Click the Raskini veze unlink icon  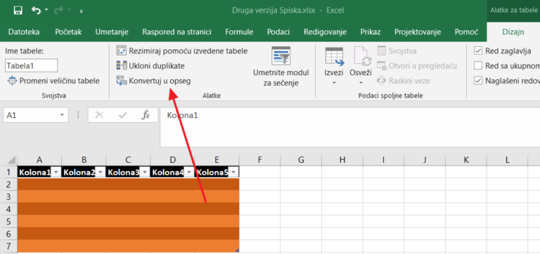point(381,81)
